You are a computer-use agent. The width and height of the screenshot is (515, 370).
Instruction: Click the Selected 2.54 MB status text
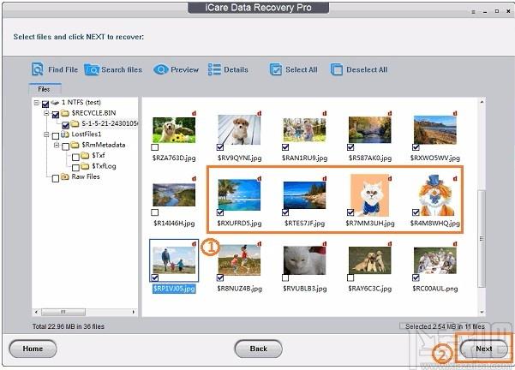point(445,326)
